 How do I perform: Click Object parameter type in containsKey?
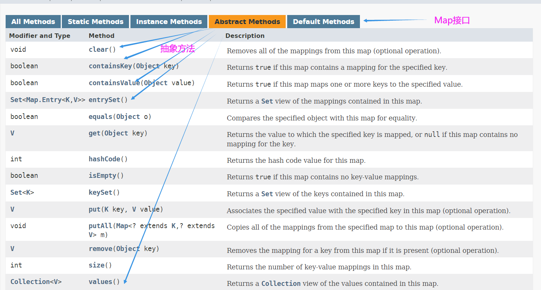(x=148, y=66)
